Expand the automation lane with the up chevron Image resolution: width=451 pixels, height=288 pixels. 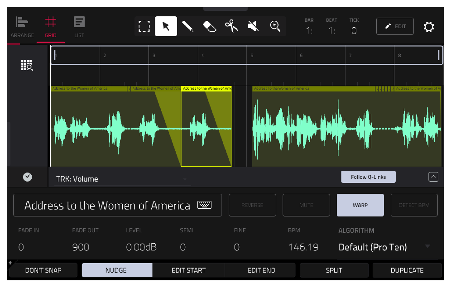point(433,177)
